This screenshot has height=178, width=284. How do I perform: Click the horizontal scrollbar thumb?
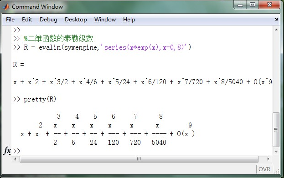click(x=139, y=159)
